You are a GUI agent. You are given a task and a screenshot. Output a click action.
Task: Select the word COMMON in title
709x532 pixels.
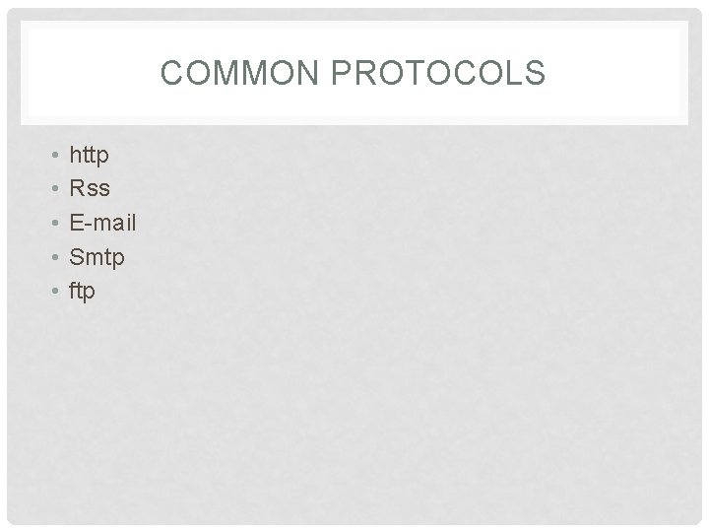click(239, 72)
